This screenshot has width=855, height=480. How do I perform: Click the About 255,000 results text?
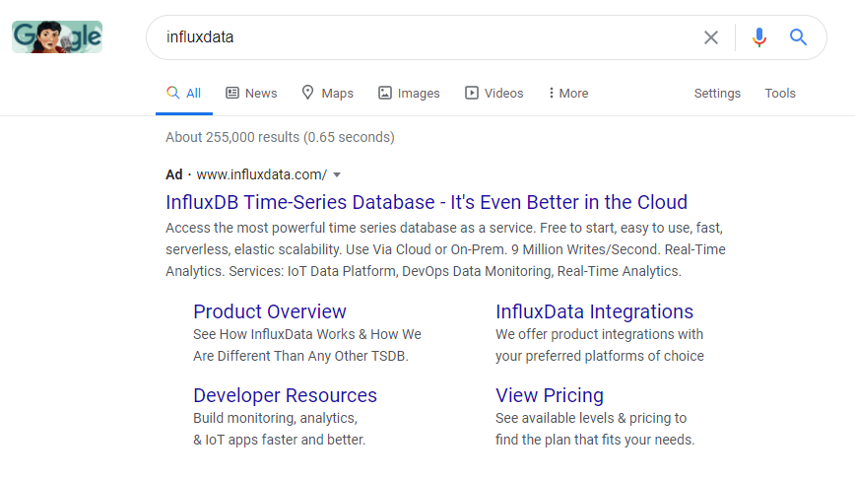click(281, 137)
